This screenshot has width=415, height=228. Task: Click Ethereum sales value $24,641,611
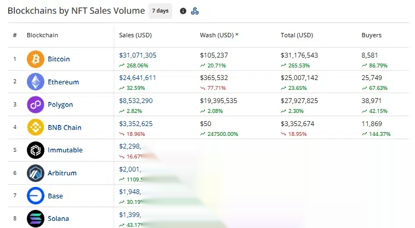pos(138,78)
